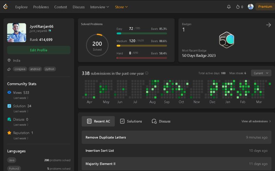Click the python skill tag
275x171 pixels.
pos(50,69)
